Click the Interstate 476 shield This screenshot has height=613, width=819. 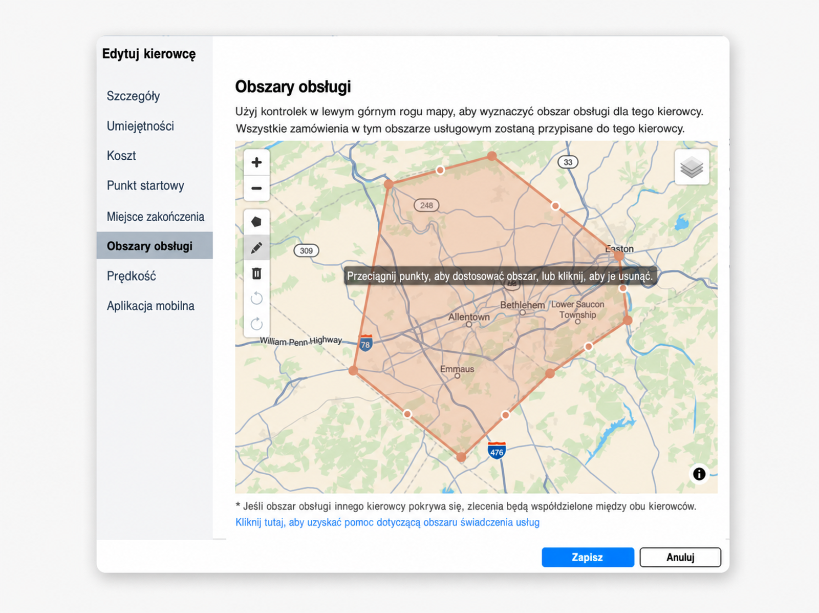497,451
